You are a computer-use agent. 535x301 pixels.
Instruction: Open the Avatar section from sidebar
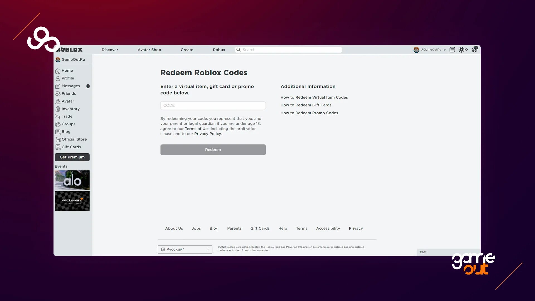point(68,101)
